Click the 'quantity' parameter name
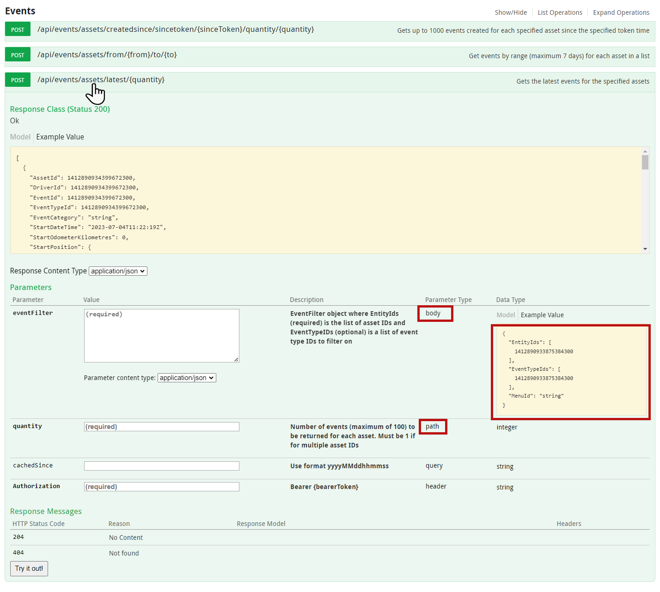 tap(27, 426)
